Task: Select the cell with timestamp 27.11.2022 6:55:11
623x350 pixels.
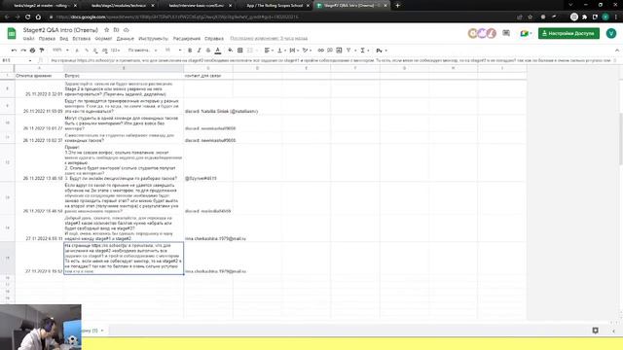Action: [x=39, y=228]
